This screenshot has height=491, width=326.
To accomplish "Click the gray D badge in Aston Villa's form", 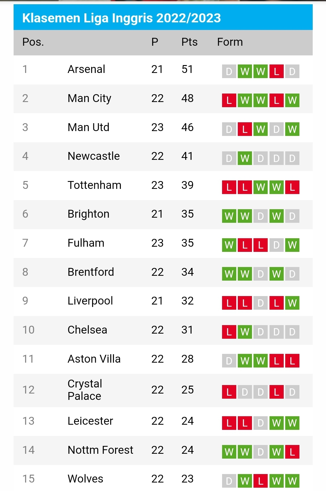I will coord(229,361).
